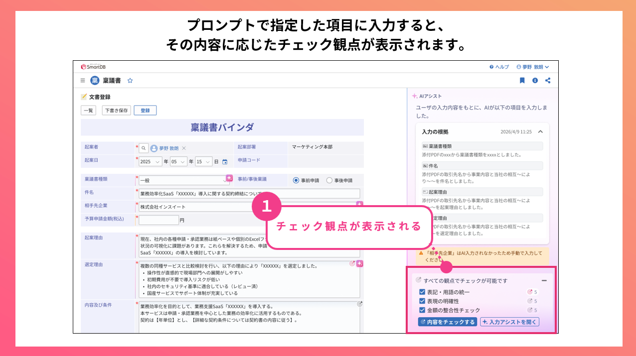Click the search icon beside 起案者
This screenshot has height=356, width=636.
[144, 148]
